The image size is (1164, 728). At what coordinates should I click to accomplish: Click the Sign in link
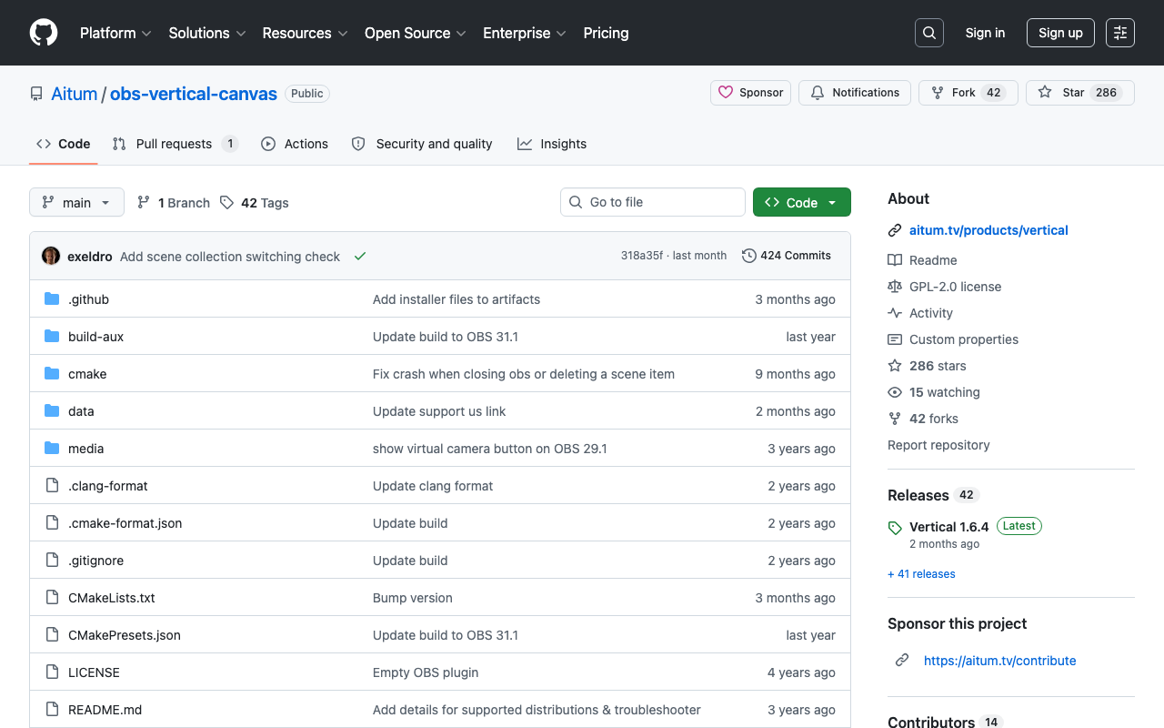click(985, 33)
